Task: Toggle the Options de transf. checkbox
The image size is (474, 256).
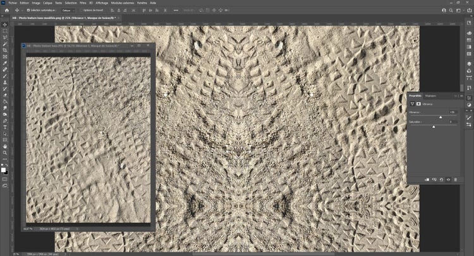Action: coord(81,10)
